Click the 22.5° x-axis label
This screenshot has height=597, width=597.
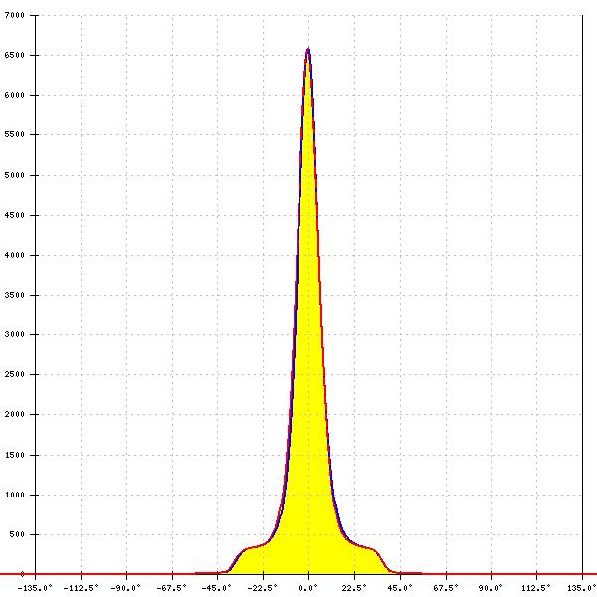click(x=354, y=588)
